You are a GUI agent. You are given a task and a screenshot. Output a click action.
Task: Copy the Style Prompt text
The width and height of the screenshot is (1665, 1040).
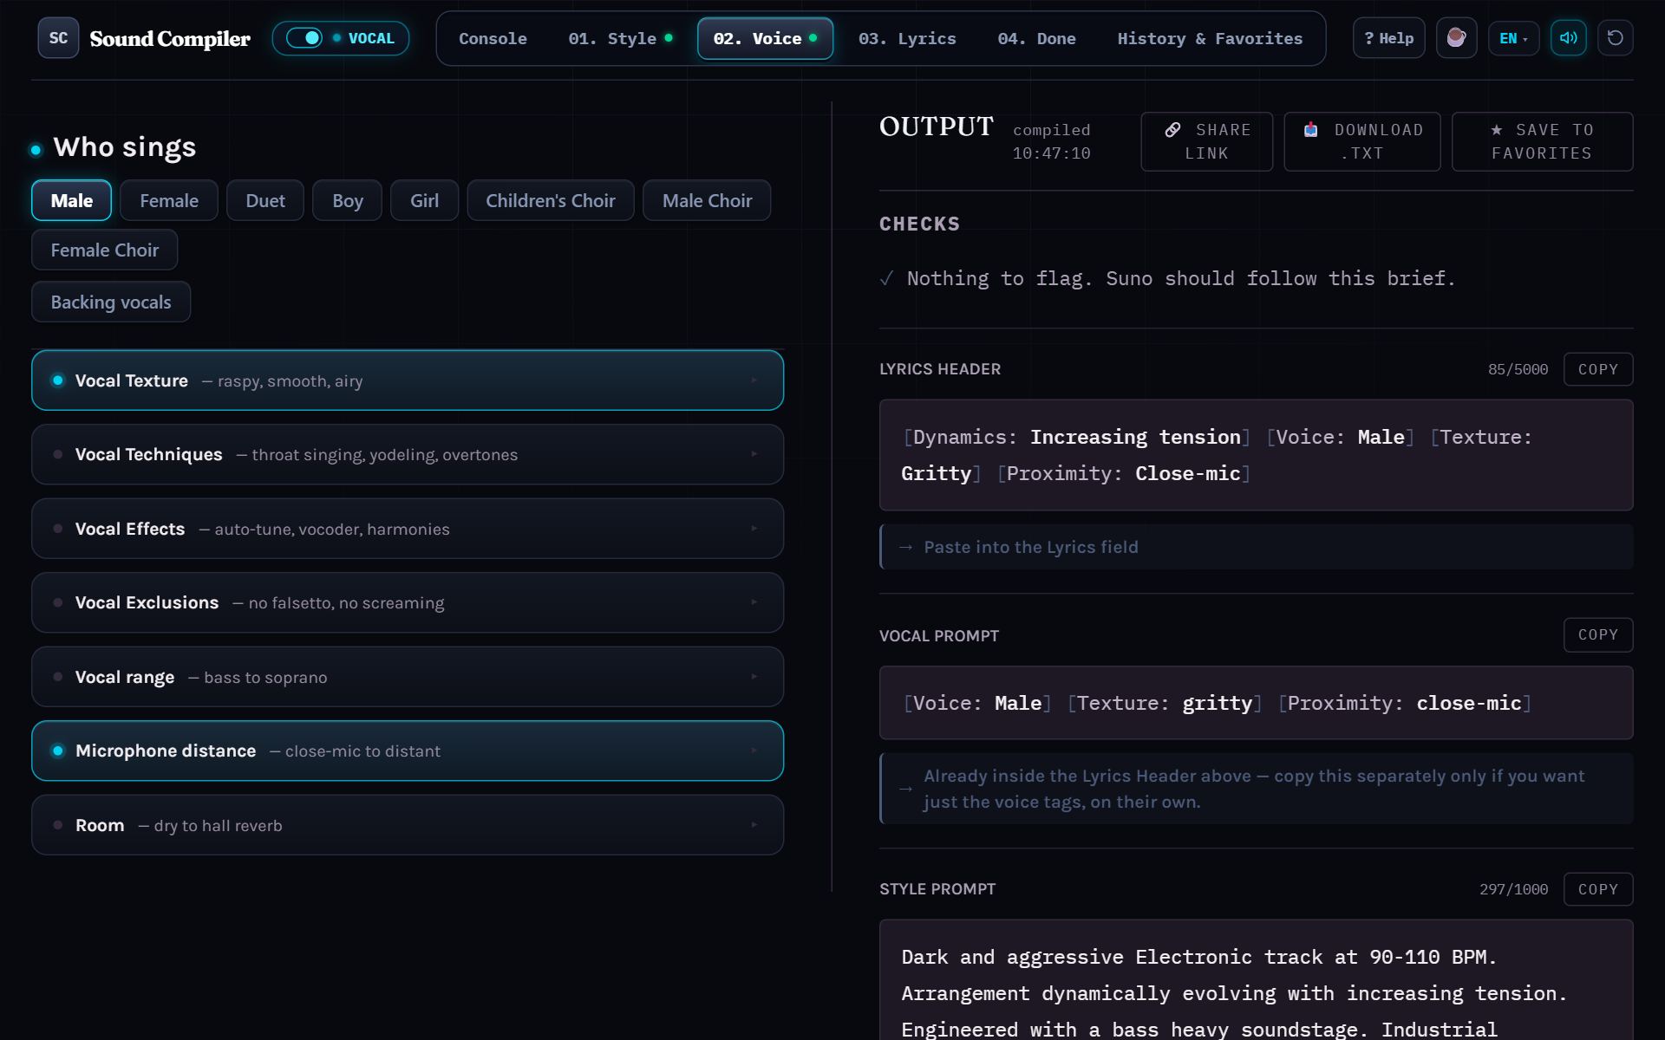pyautogui.click(x=1598, y=889)
